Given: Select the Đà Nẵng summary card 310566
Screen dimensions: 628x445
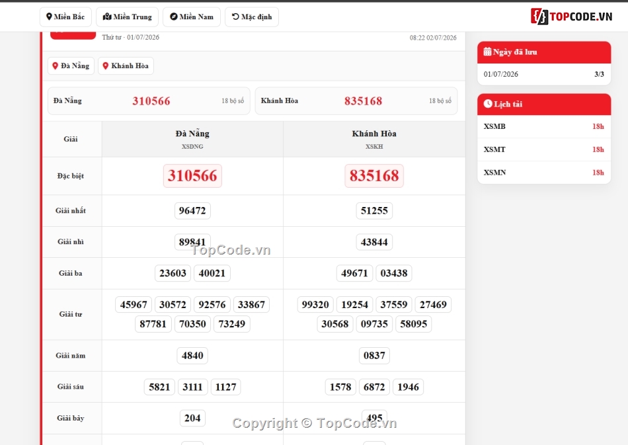Looking at the screenshot, I should pyautogui.click(x=149, y=101).
